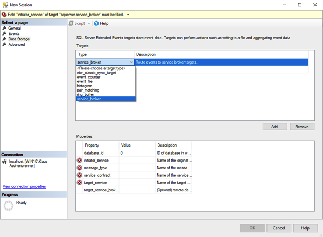This screenshot has width=323, height=237.
Task: Click the General page wrench icon
Action: (4, 28)
